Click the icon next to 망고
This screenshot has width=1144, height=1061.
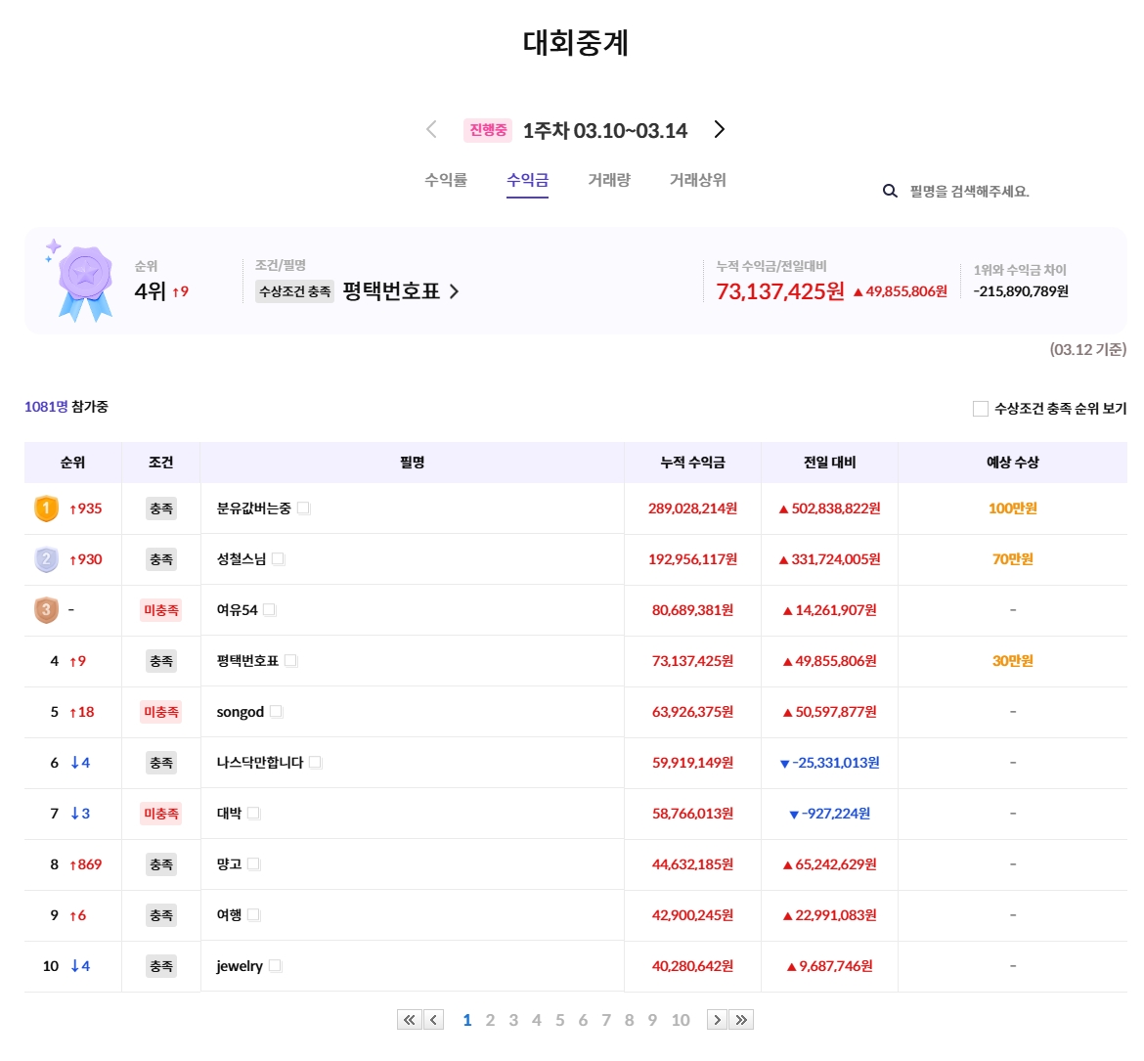[x=254, y=864]
